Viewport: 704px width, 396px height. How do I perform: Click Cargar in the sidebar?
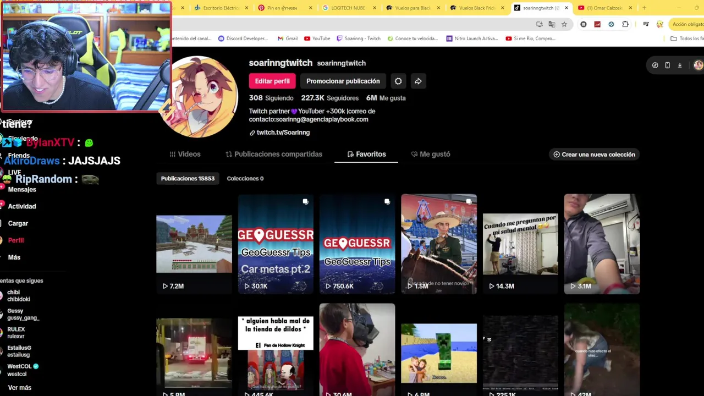18,223
